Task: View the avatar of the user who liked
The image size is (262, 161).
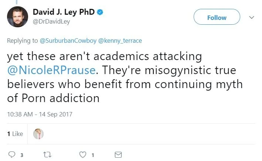Action: pyautogui.click(x=38, y=134)
